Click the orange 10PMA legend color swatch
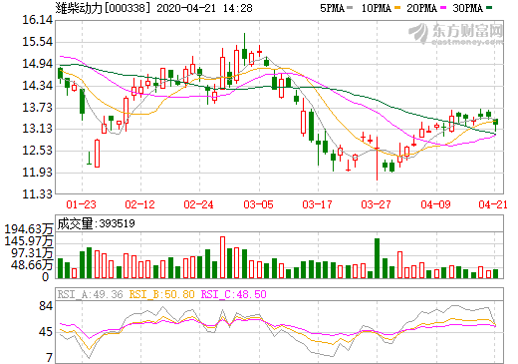518x364 pixels. [397, 8]
